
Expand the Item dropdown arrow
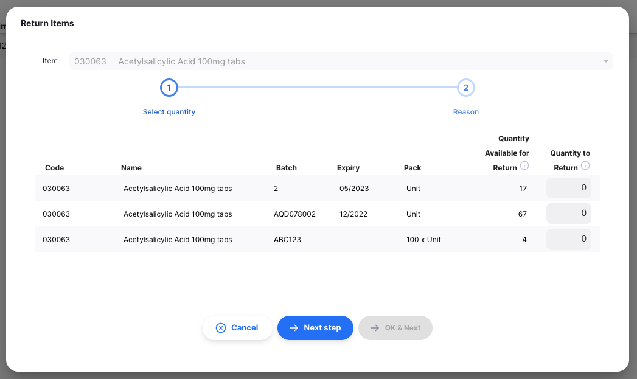click(x=605, y=61)
